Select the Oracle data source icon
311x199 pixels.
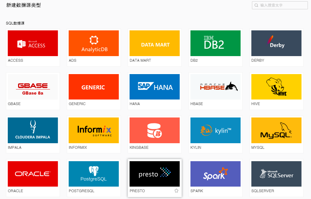[33, 174]
